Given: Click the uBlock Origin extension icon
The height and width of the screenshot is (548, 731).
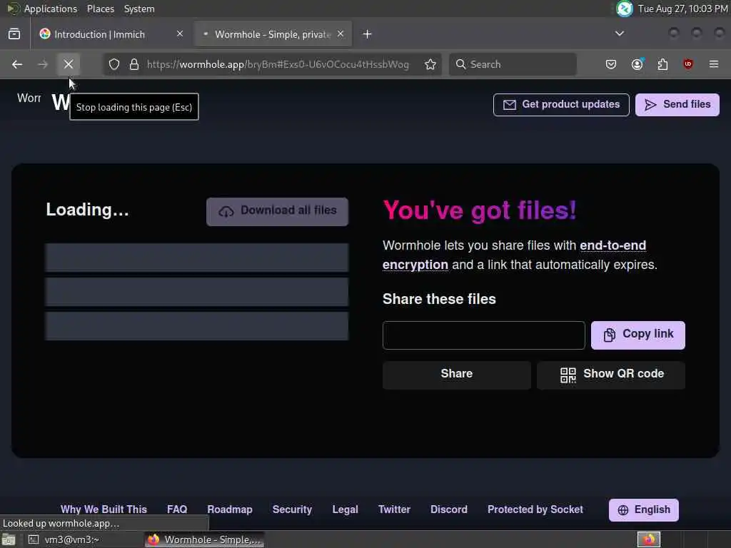Looking at the screenshot, I should [688, 64].
